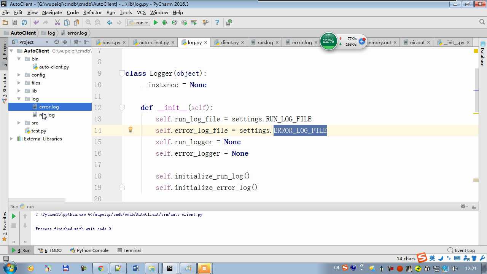The width and height of the screenshot is (487, 274).
Task: Open Project panel gear settings
Action: point(76,42)
